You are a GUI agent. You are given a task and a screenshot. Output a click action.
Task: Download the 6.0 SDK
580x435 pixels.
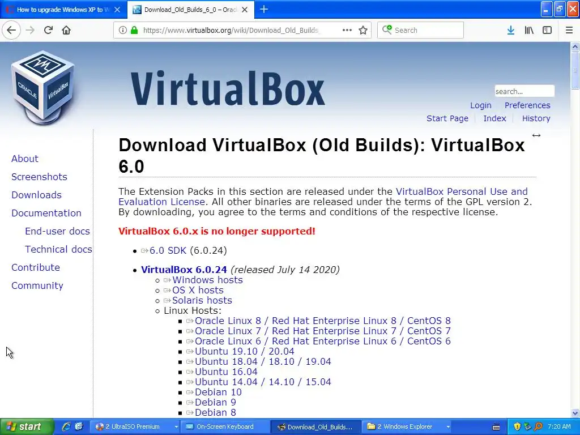click(x=168, y=250)
